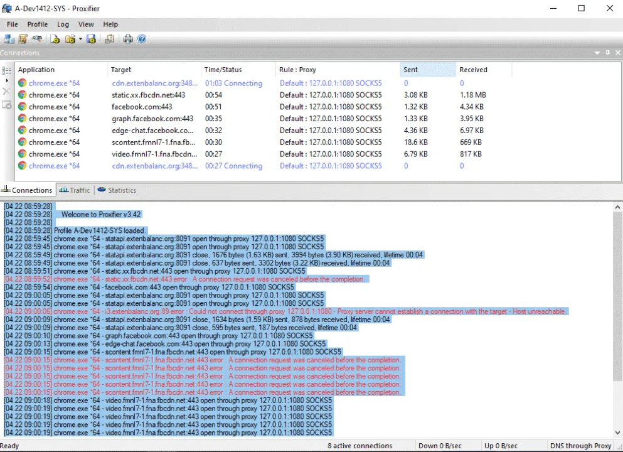Click the 00:32 time cell
623x452 pixels.
point(213,131)
